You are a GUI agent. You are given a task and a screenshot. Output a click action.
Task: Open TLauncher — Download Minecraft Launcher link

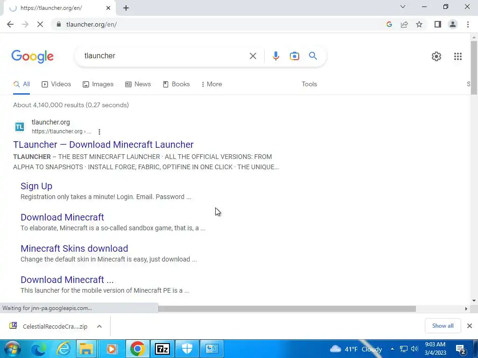(x=103, y=145)
